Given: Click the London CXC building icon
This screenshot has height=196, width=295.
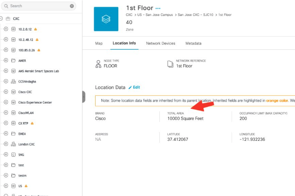Looking at the screenshot, I should coord(13,144).
